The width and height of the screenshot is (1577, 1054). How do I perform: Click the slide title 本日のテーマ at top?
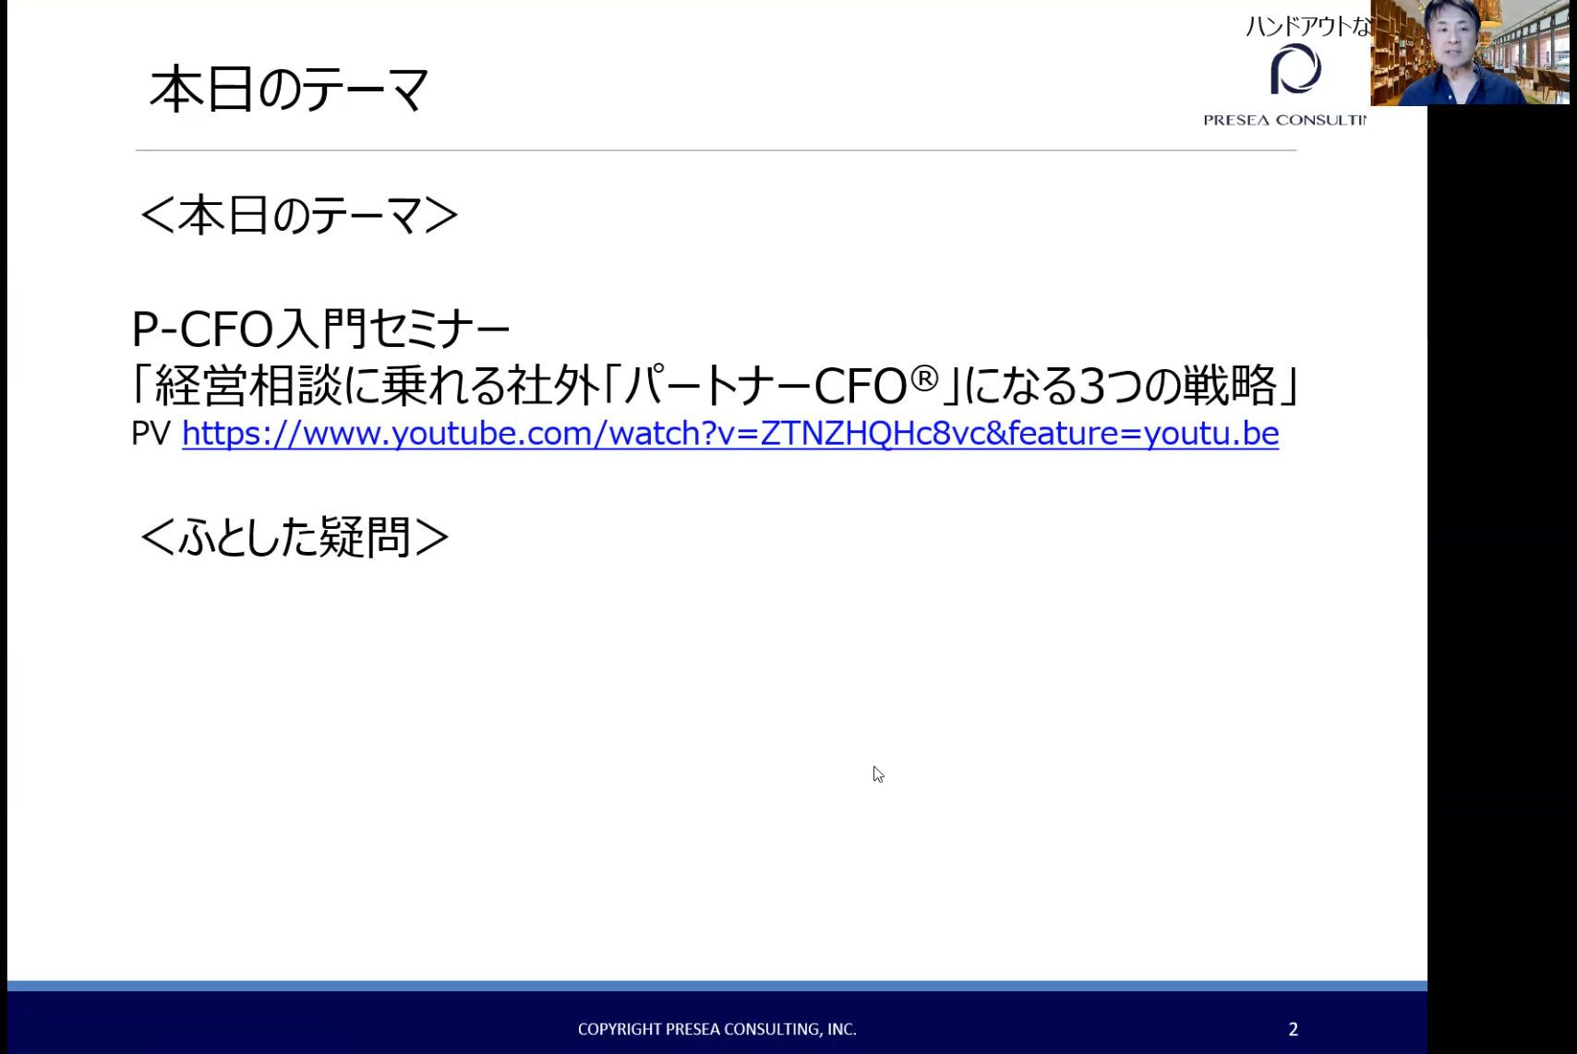pyautogui.click(x=289, y=90)
